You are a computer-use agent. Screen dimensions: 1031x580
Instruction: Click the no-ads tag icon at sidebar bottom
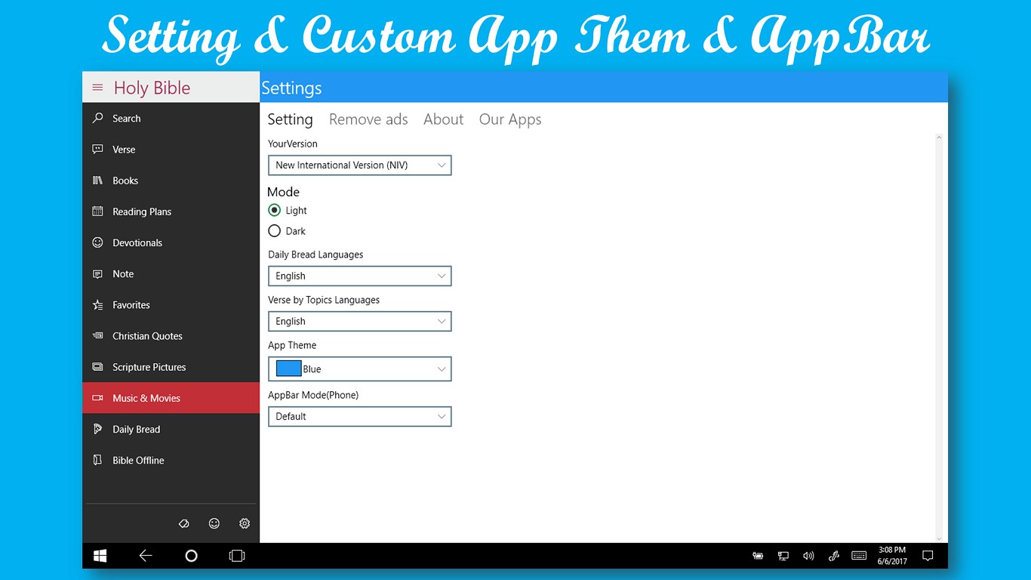coord(183,523)
